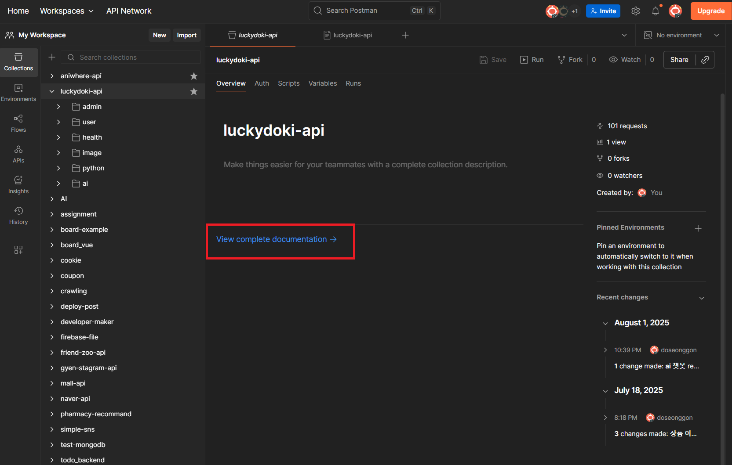
Task: Open the naver-api collection
Action: click(75, 399)
